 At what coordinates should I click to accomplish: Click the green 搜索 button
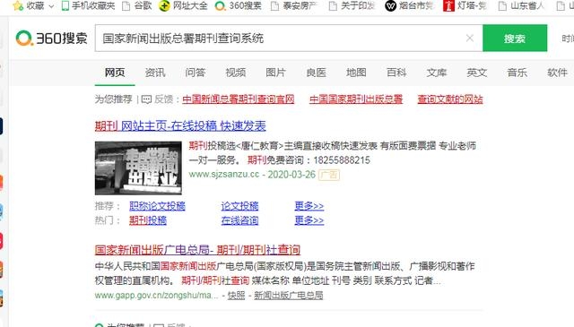pyautogui.click(x=515, y=38)
